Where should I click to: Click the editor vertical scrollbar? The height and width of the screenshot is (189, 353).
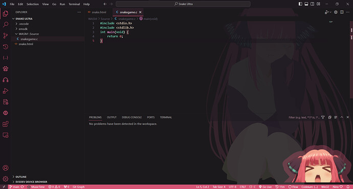(x=351, y=60)
